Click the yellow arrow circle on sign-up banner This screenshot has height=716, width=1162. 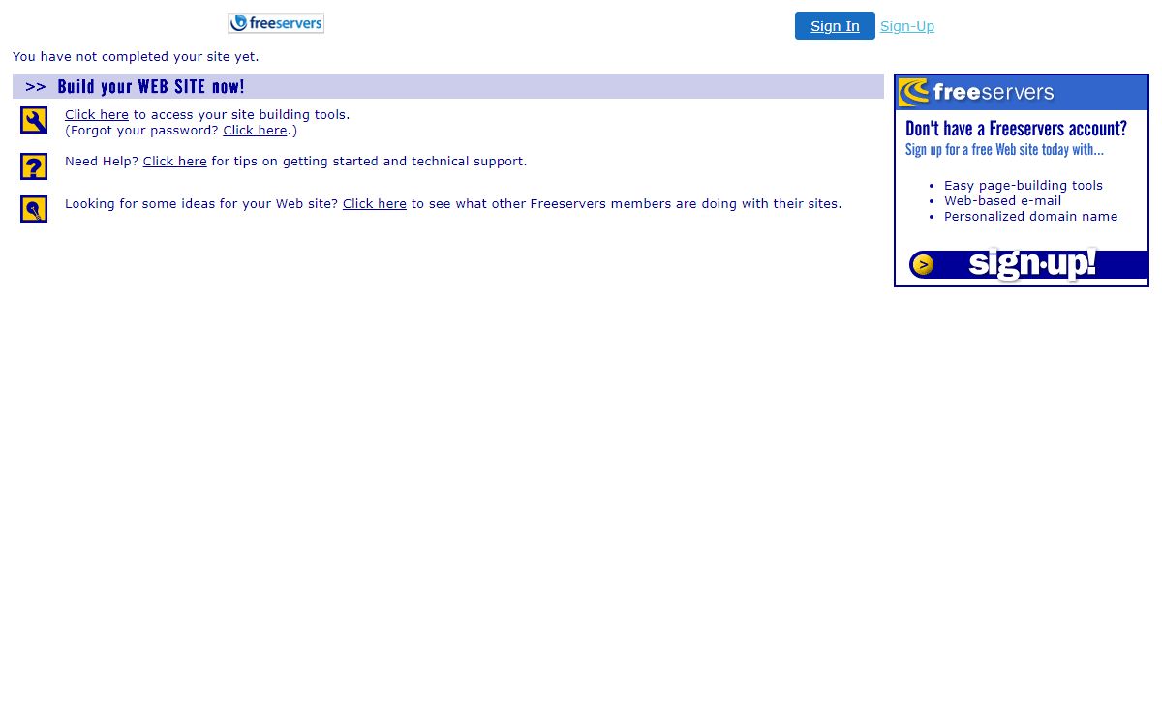(x=923, y=265)
